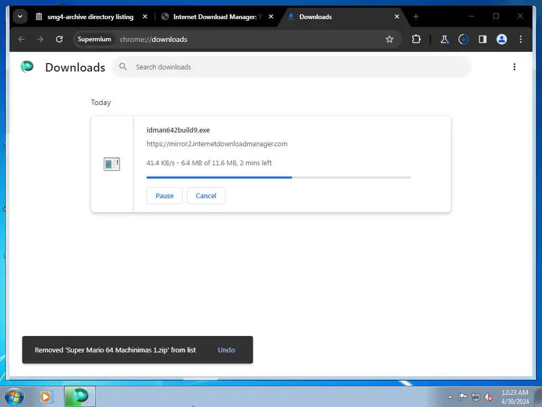542x407 pixels.
Task: Open the mirror2.internetdownloadmanager.com link
Action: 216,144
